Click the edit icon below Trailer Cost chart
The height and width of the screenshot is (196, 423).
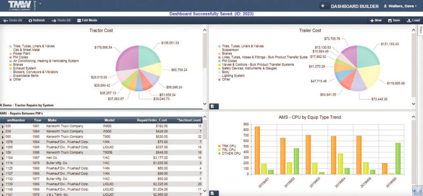(213, 106)
